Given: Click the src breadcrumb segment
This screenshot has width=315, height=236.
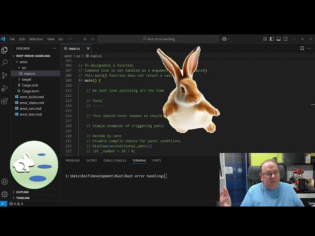Looking at the screenshot, I should click(78, 56).
